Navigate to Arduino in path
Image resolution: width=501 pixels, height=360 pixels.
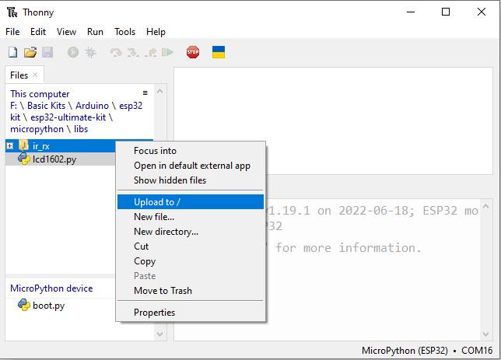point(92,106)
